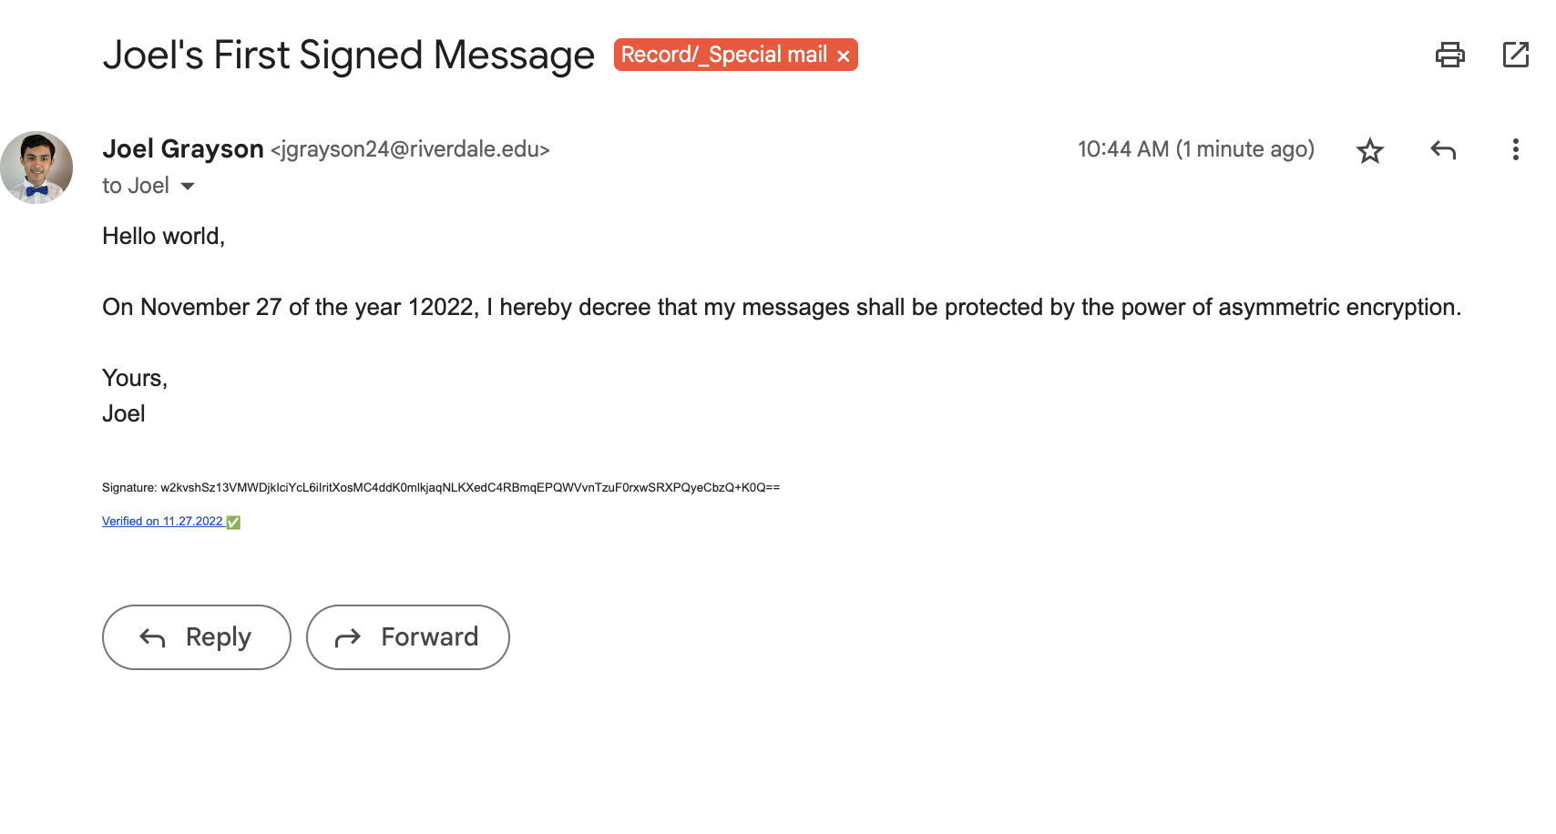Click the jgrayson24@riverdale.edu email address
The height and width of the screenshot is (834, 1556).
coord(410,149)
